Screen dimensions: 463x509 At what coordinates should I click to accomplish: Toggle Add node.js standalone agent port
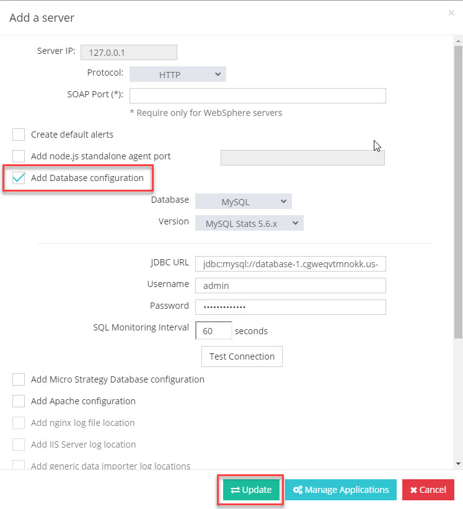coord(19,156)
